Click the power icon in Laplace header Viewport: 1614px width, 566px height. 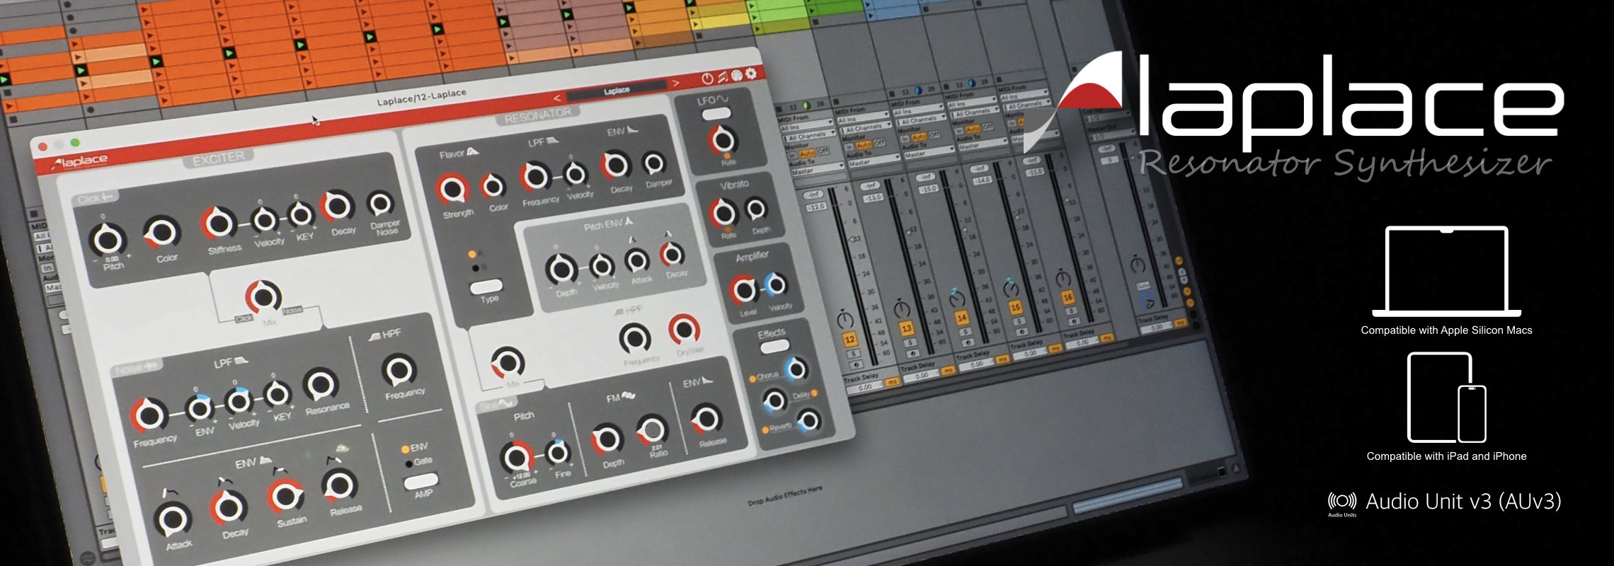click(x=707, y=78)
